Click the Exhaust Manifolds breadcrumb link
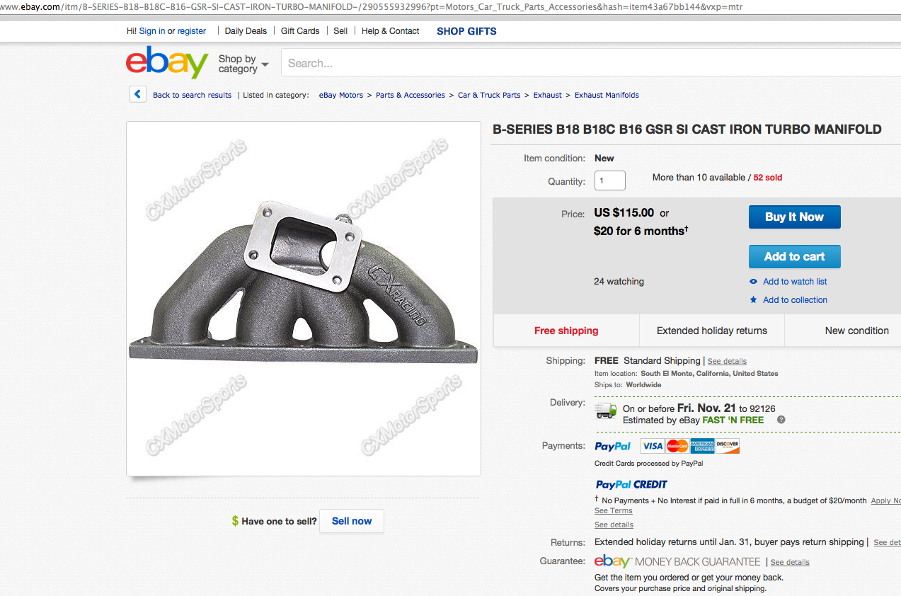Viewport: 901px width, 596px height. 607,95
